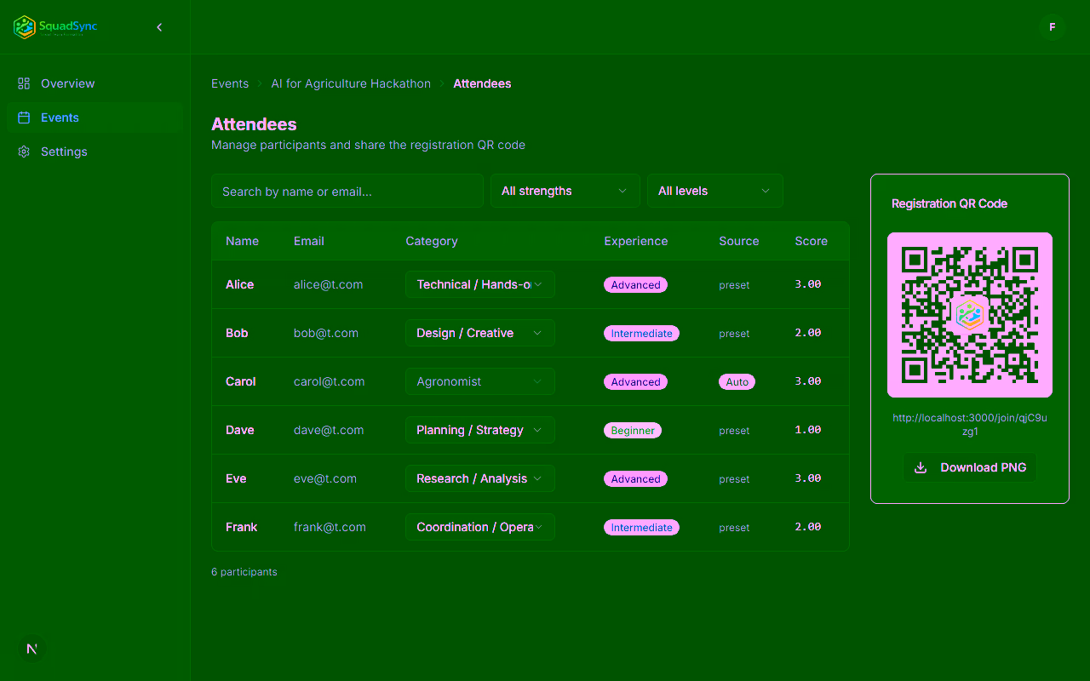Select attendee name Dave
Image resolution: width=1090 pixels, height=681 pixels.
pyautogui.click(x=240, y=430)
